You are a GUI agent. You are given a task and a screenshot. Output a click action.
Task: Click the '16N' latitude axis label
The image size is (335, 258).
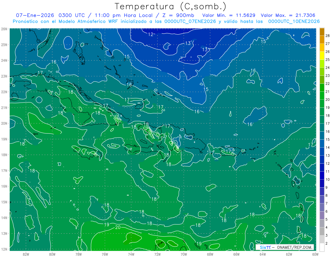[x=4, y=186]
